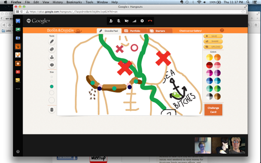Pick the teal color swatch

pyautogui.click(x=209, y=89)
